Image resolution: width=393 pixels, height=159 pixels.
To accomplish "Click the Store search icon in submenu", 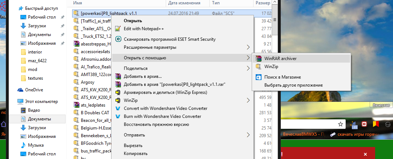I will 258,77.
